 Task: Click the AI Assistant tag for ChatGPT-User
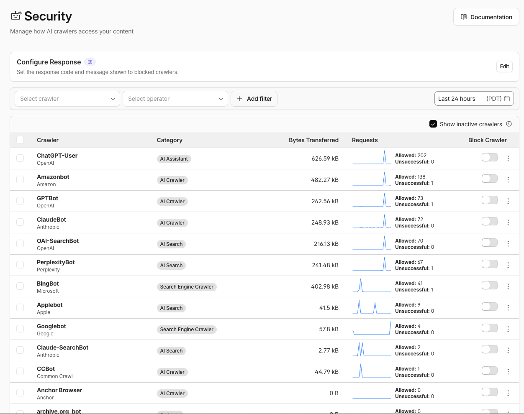[174, 159]
